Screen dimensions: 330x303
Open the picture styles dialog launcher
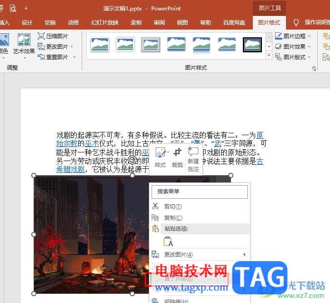click(314, 69)
